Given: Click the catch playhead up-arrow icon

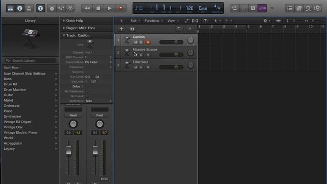Looking at the screenshot, I should (122, 21).
